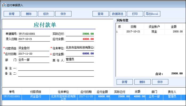Select bottom grid row YF1710210001 cell

pos(12,97)
